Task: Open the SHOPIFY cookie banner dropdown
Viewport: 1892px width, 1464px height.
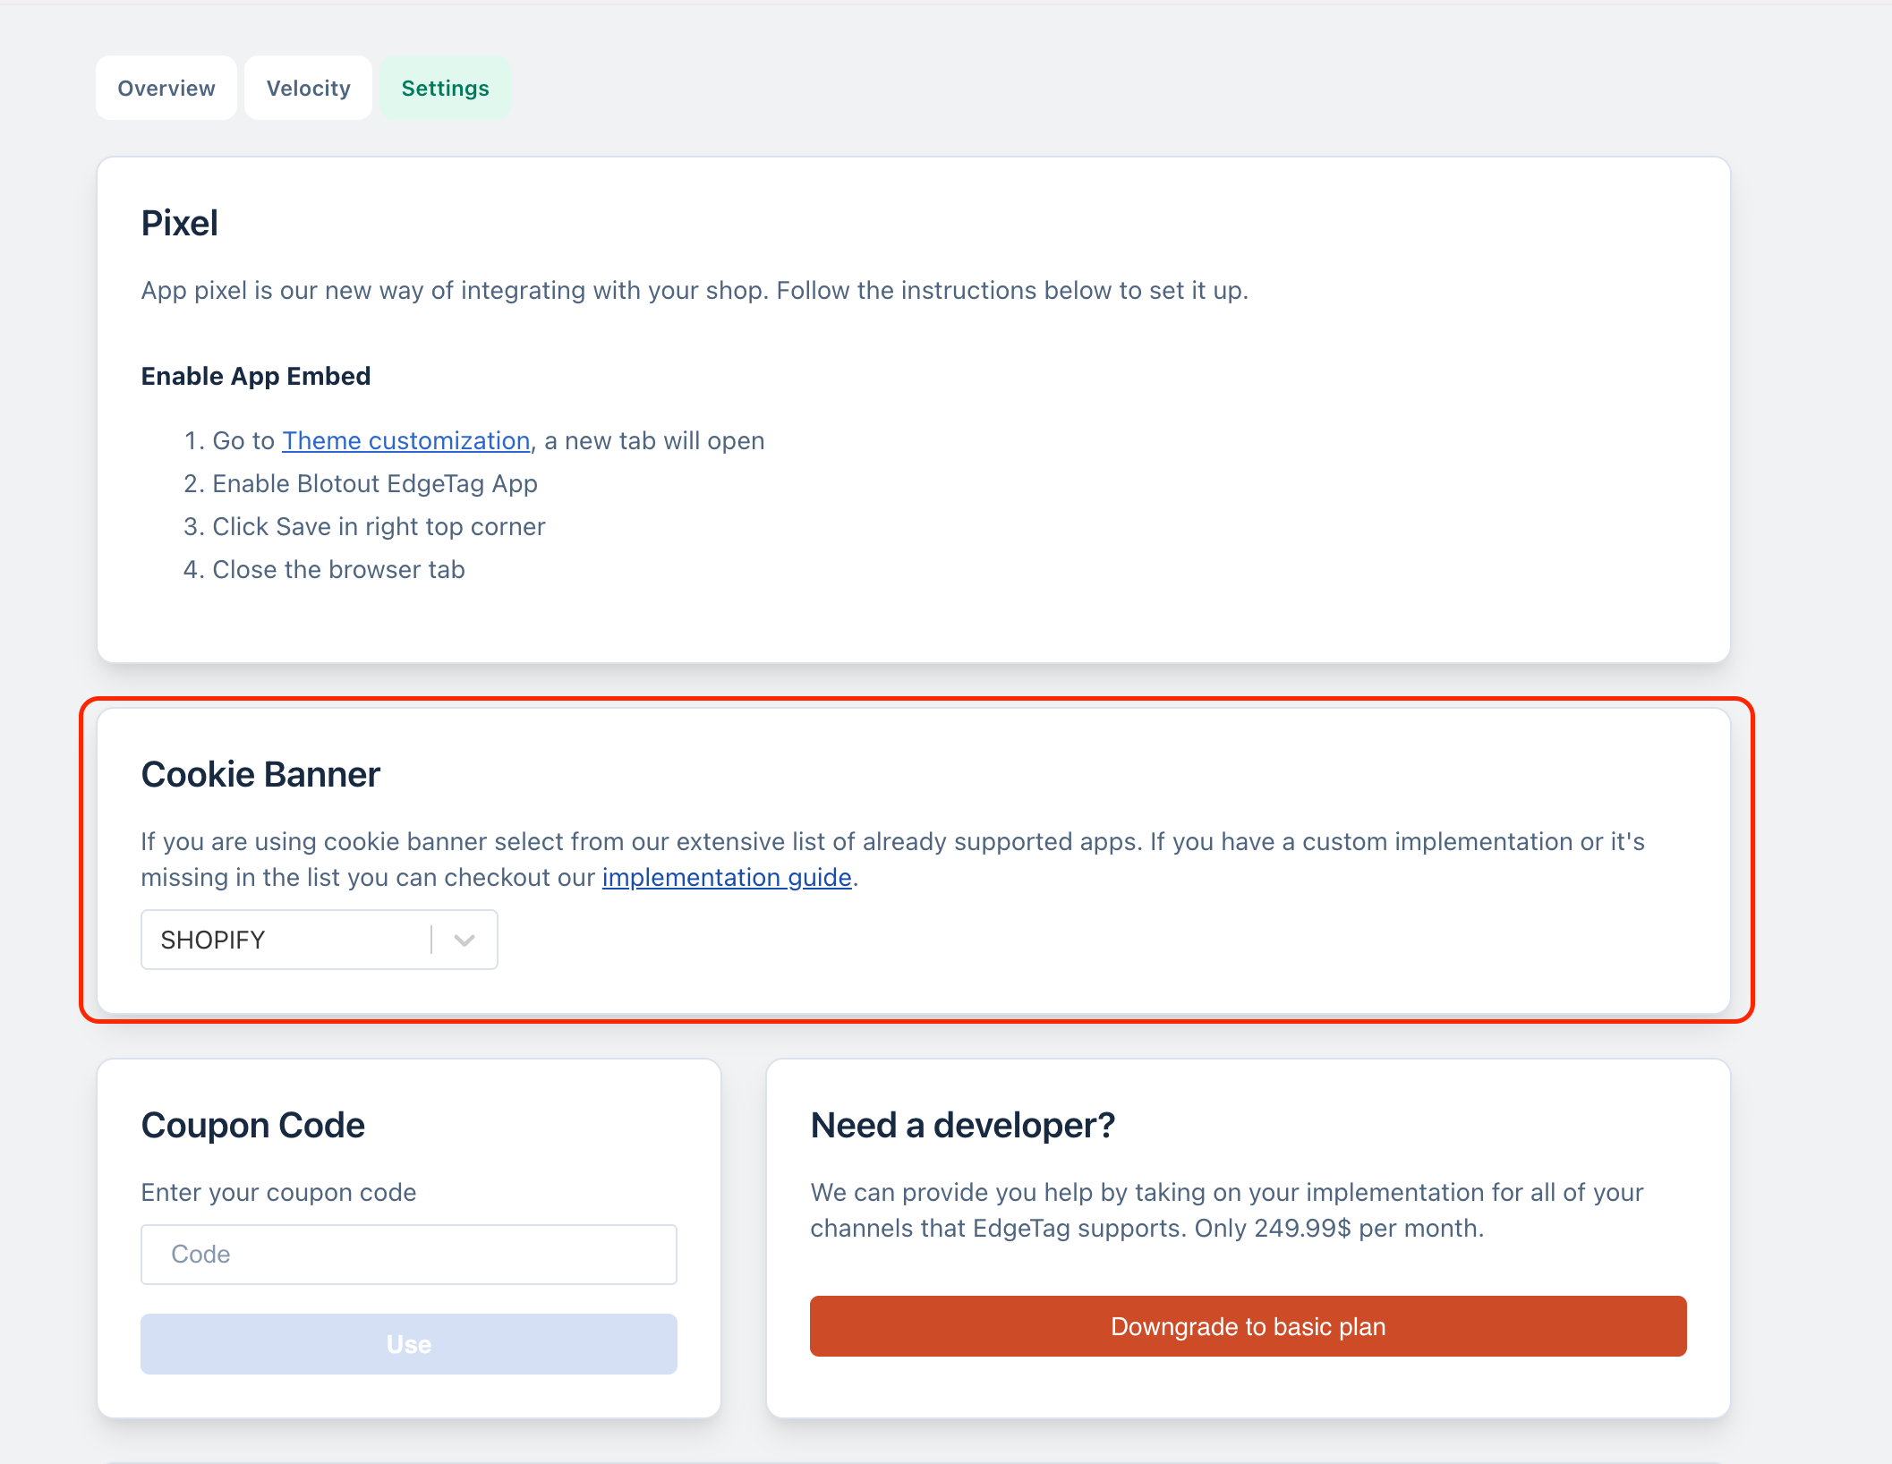Action: click(x=286, y=940)
